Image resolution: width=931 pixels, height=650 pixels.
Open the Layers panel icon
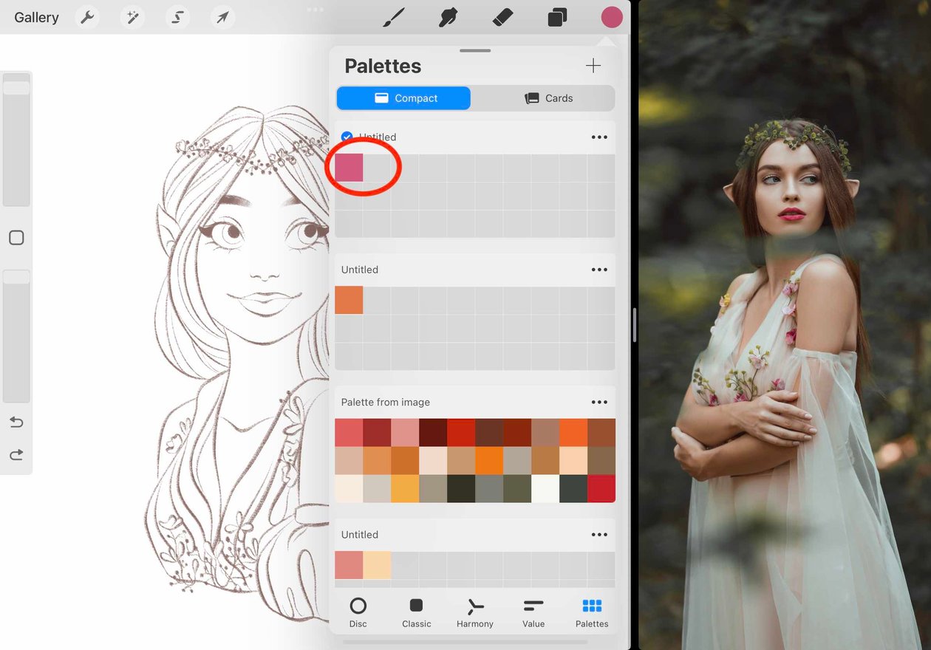click(x=557, y=17)
